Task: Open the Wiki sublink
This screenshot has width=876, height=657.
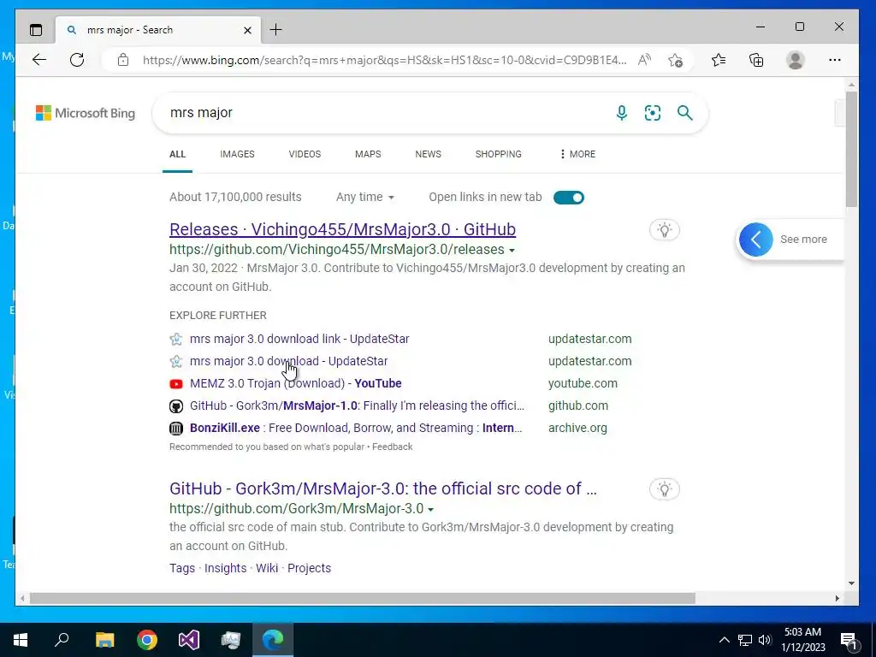Action: click(267, 568)
